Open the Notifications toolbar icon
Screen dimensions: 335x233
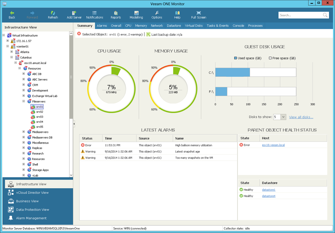94,13
